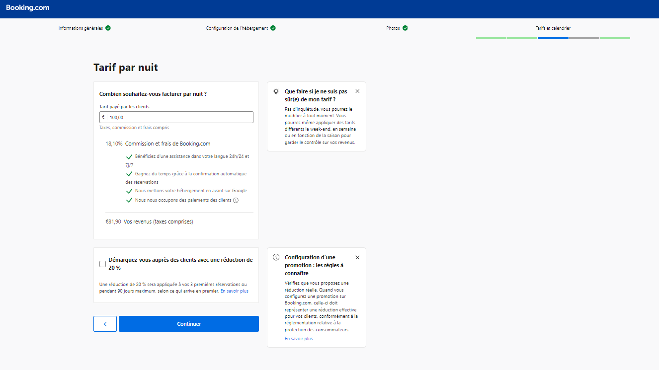Click the info icon after 'paiements des clients'

tap(236, 201)
